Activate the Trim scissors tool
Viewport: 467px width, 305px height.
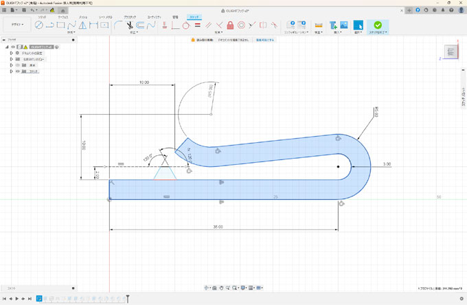tap(128, 25)
